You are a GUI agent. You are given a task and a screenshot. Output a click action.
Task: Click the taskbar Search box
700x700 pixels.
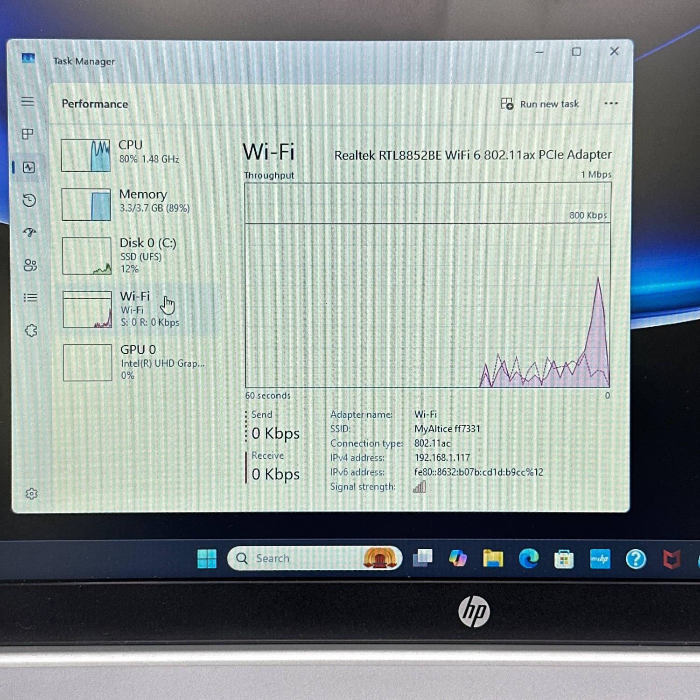tap(299, 559)
